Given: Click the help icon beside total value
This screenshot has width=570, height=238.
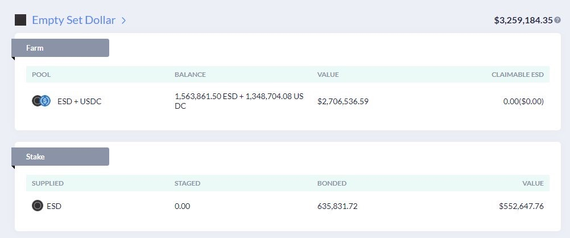Looking at the screenshot, I should point(557,20).
